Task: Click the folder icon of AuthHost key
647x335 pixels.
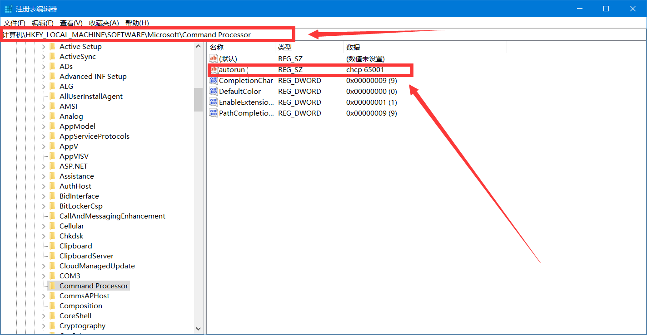Action: [52, 186]
